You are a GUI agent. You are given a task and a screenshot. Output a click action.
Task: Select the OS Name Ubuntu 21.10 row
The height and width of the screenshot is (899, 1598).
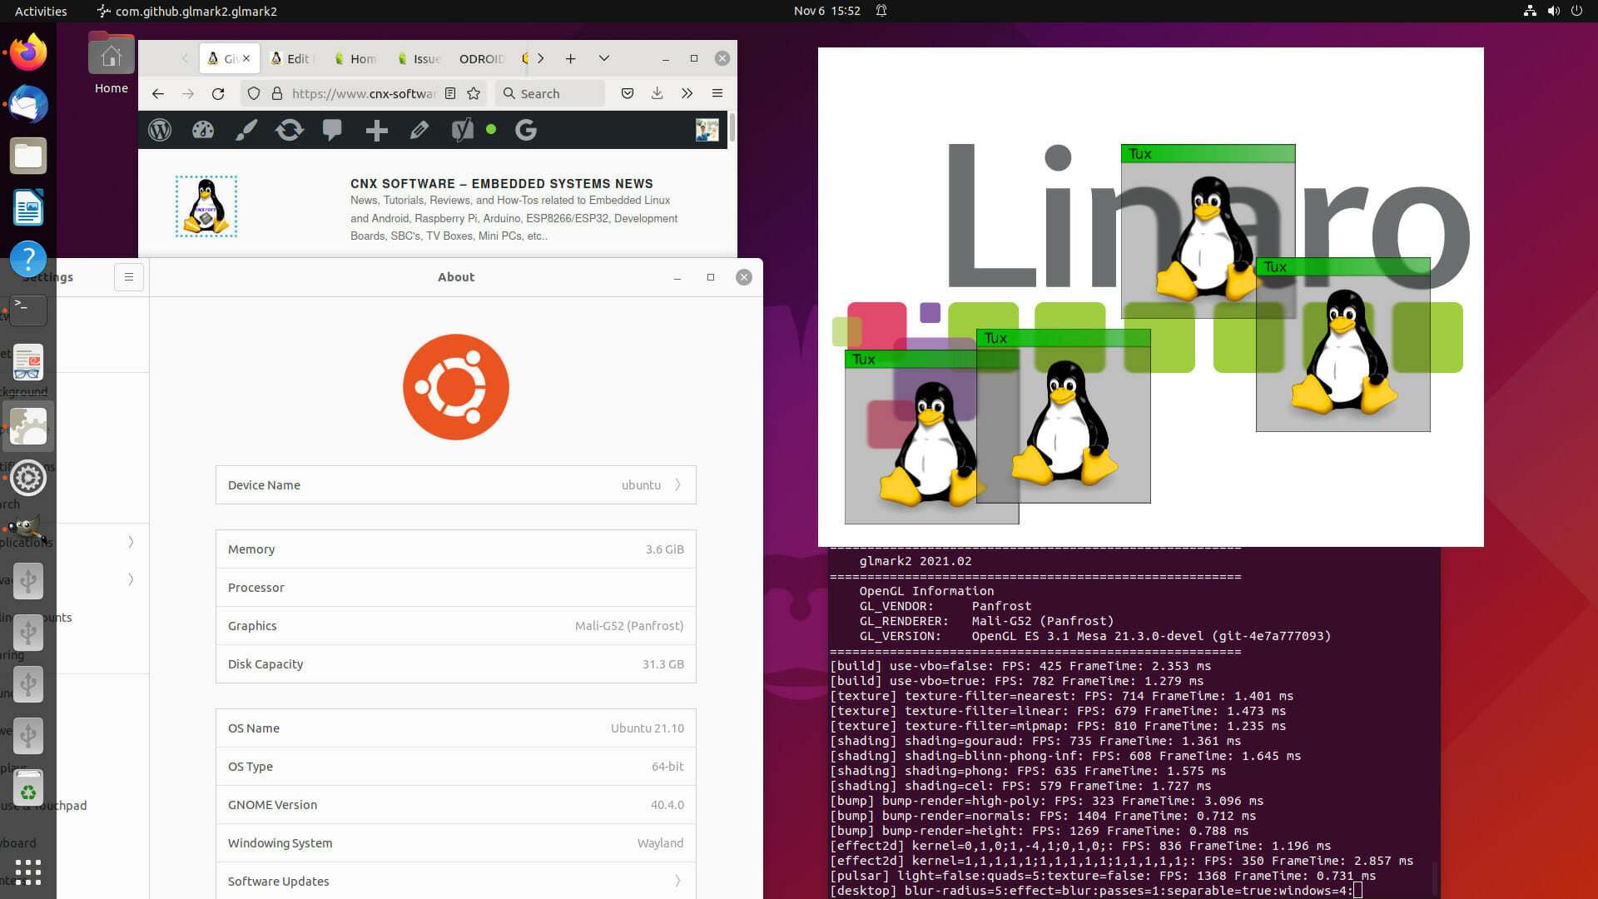pos(456,728)
